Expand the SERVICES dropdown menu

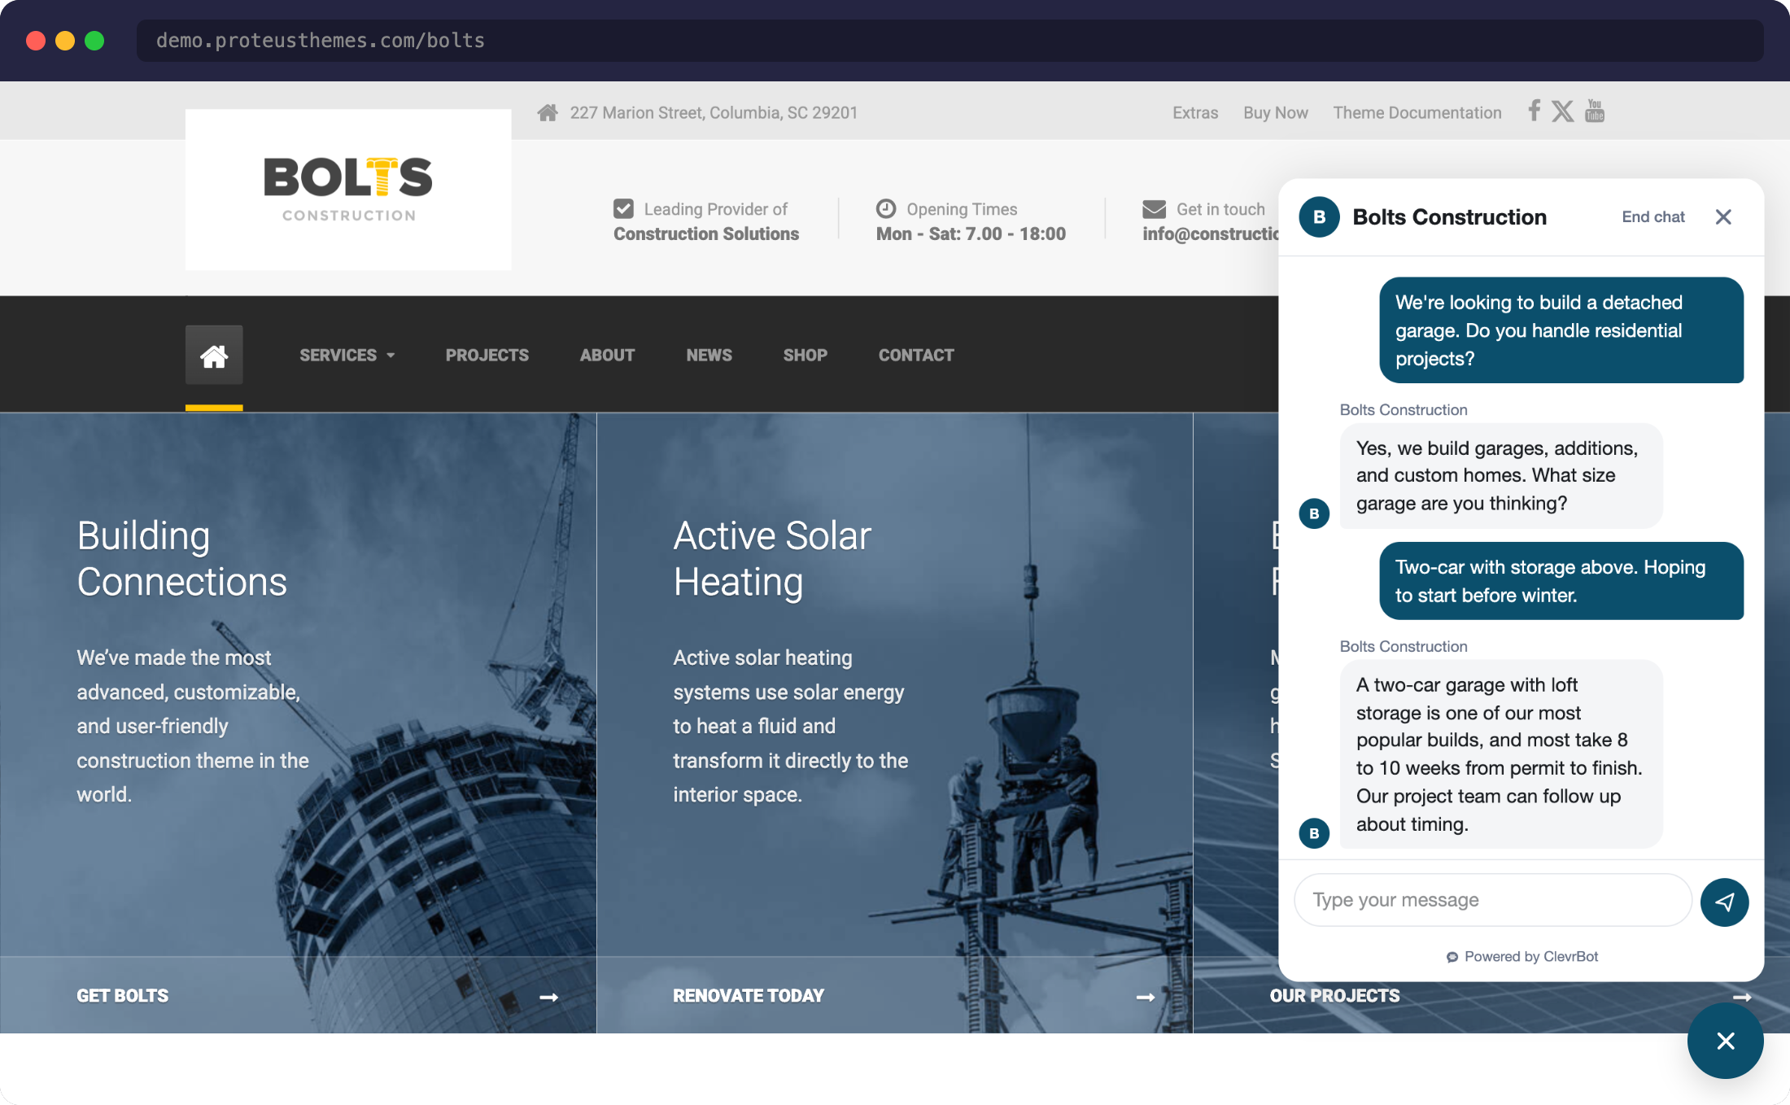pos(347,356)
